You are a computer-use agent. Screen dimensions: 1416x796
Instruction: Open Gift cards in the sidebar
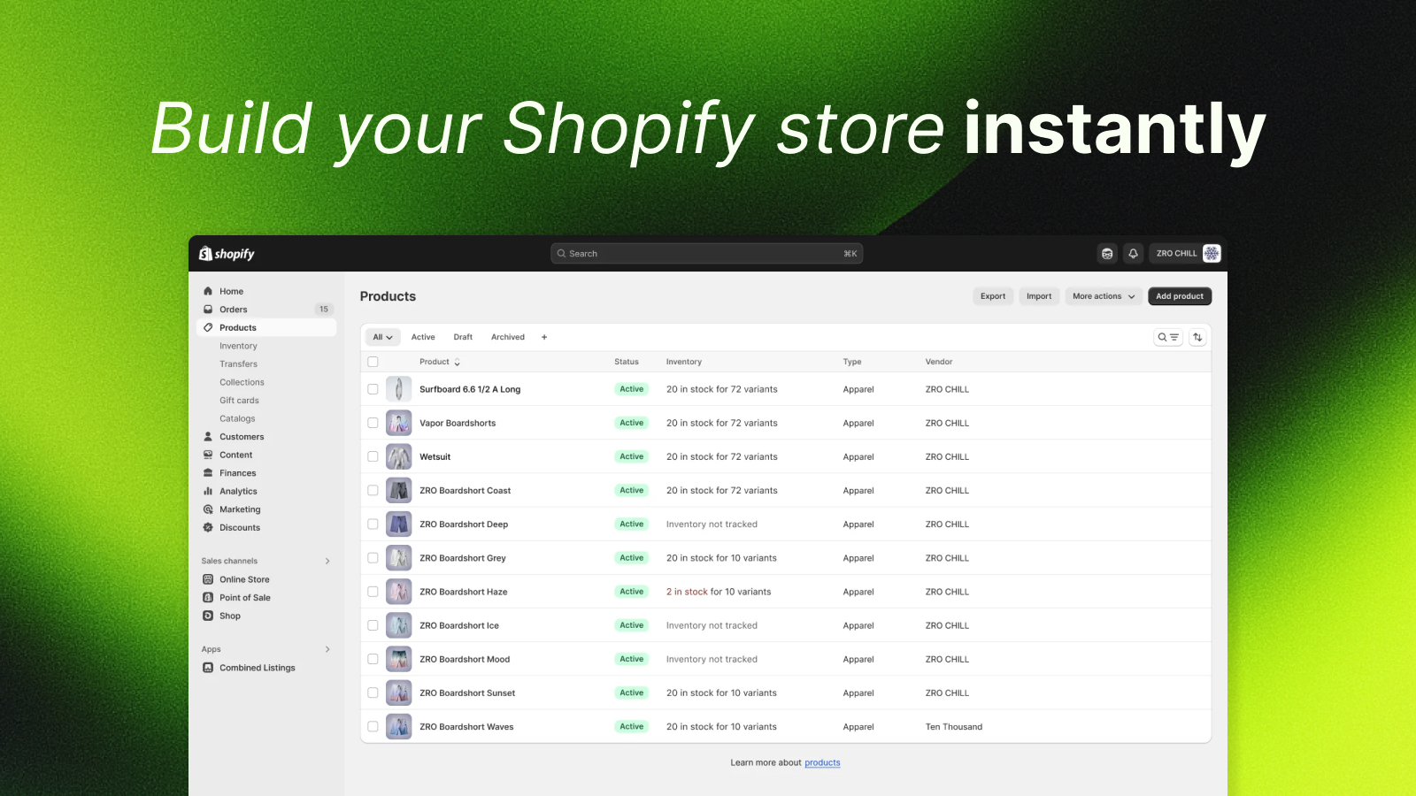(x=240, y=401)
